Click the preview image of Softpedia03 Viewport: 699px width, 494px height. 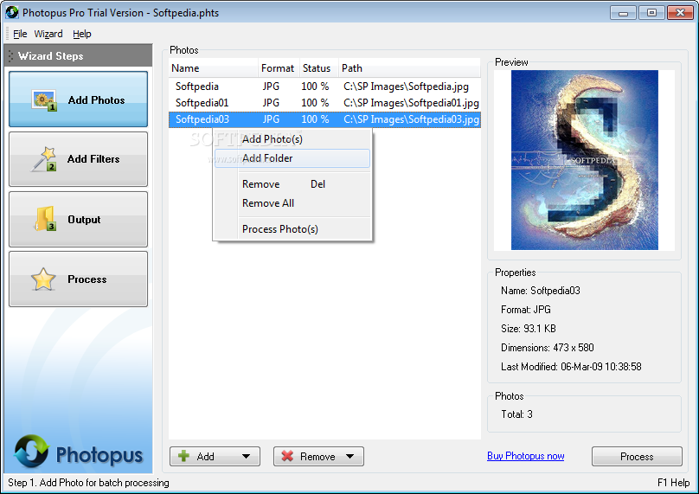point(585,159)
